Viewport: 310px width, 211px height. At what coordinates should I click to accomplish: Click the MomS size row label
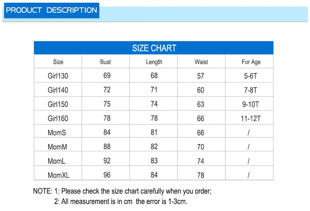coord(57,132)
